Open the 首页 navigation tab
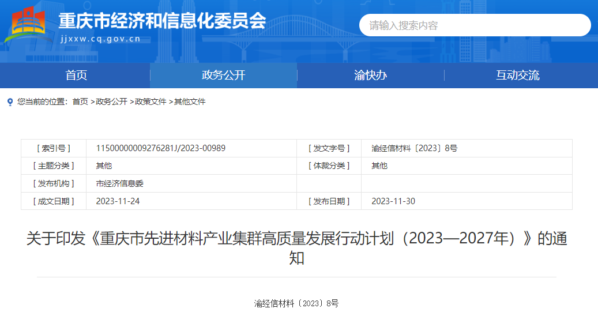This screenshot has height=327, width=598. click(76, 76)
